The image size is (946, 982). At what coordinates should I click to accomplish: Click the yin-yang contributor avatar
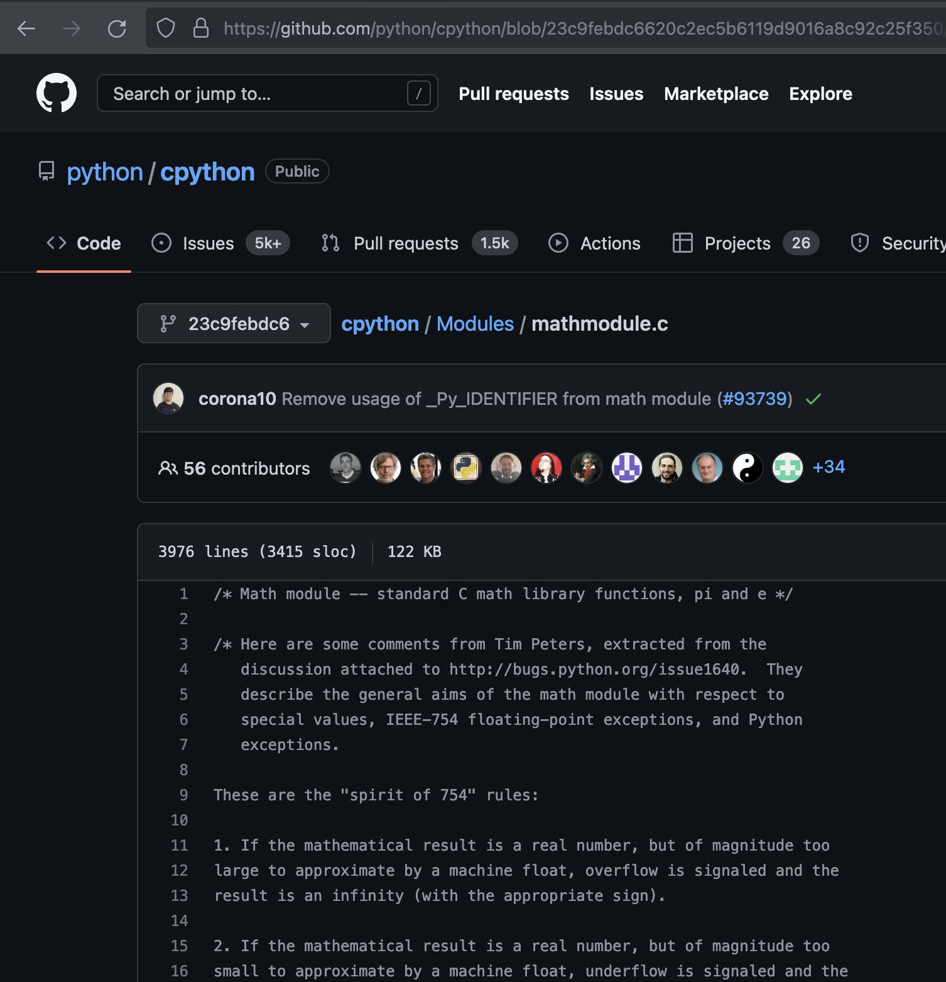pos(748,468)
